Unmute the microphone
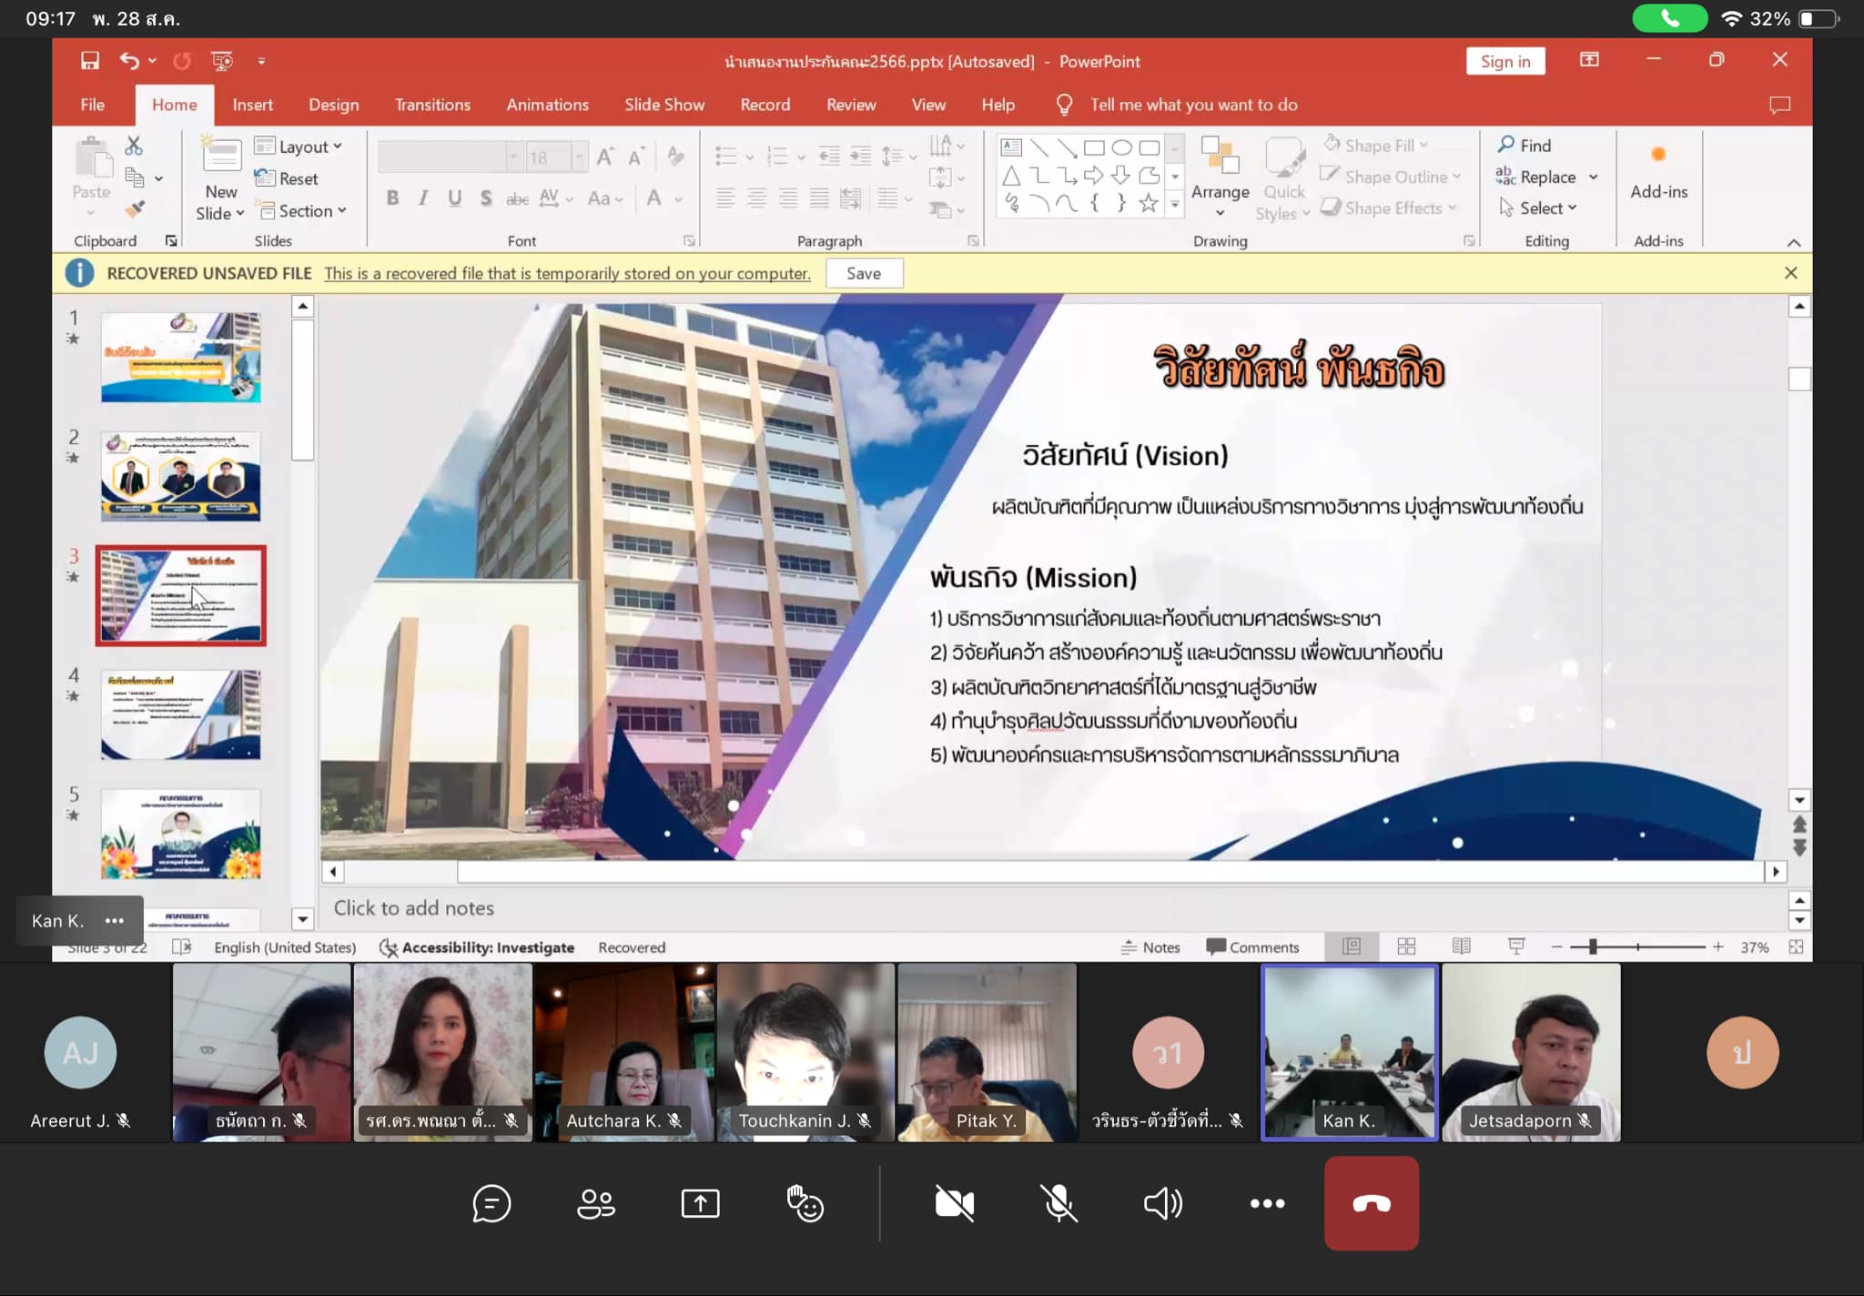 coord(1059,1204)
